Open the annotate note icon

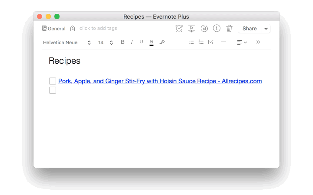[x=204, y=29]
